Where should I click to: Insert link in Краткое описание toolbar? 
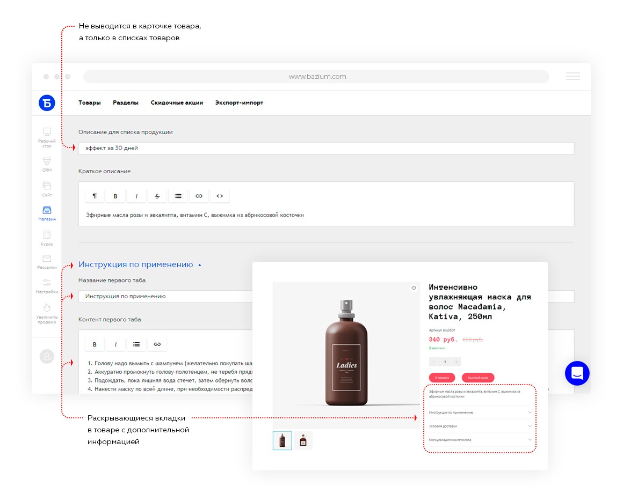click(x=199, y=196)
